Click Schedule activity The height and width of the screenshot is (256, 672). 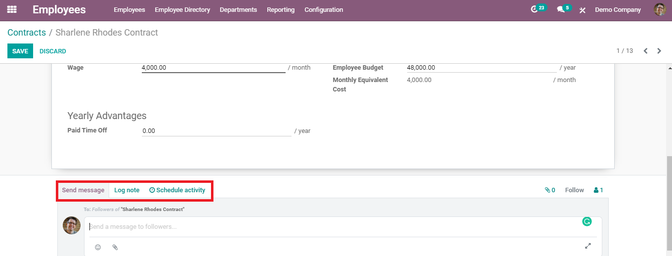pyautogui.click(x=177, y=190)
